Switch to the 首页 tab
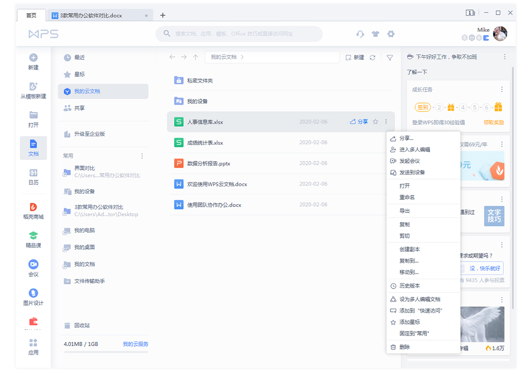The image size is (532, 375). coord(31,16)
